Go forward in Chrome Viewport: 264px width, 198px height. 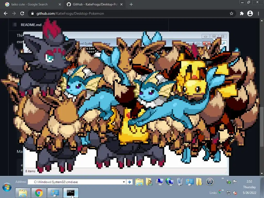[x=14, y=13]
